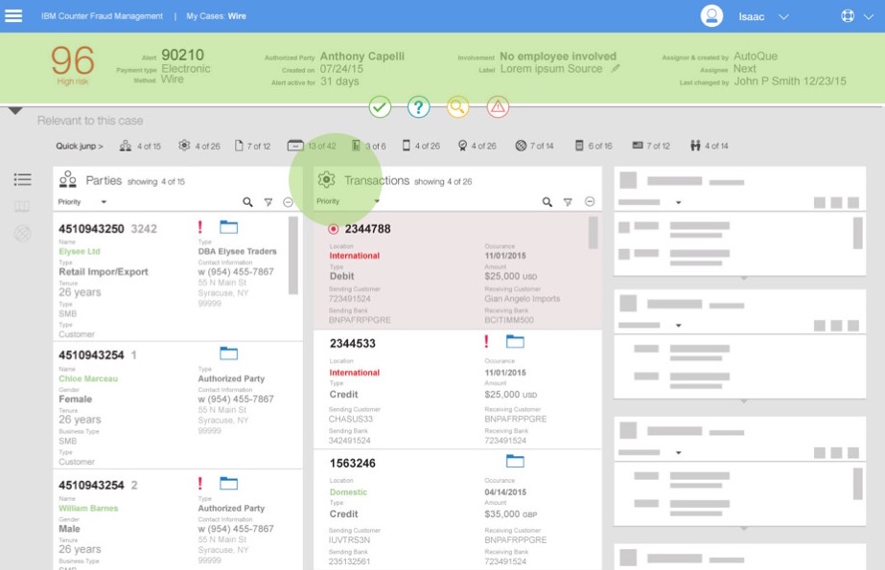Jump to 3 of 6 section

coord(368,146)
